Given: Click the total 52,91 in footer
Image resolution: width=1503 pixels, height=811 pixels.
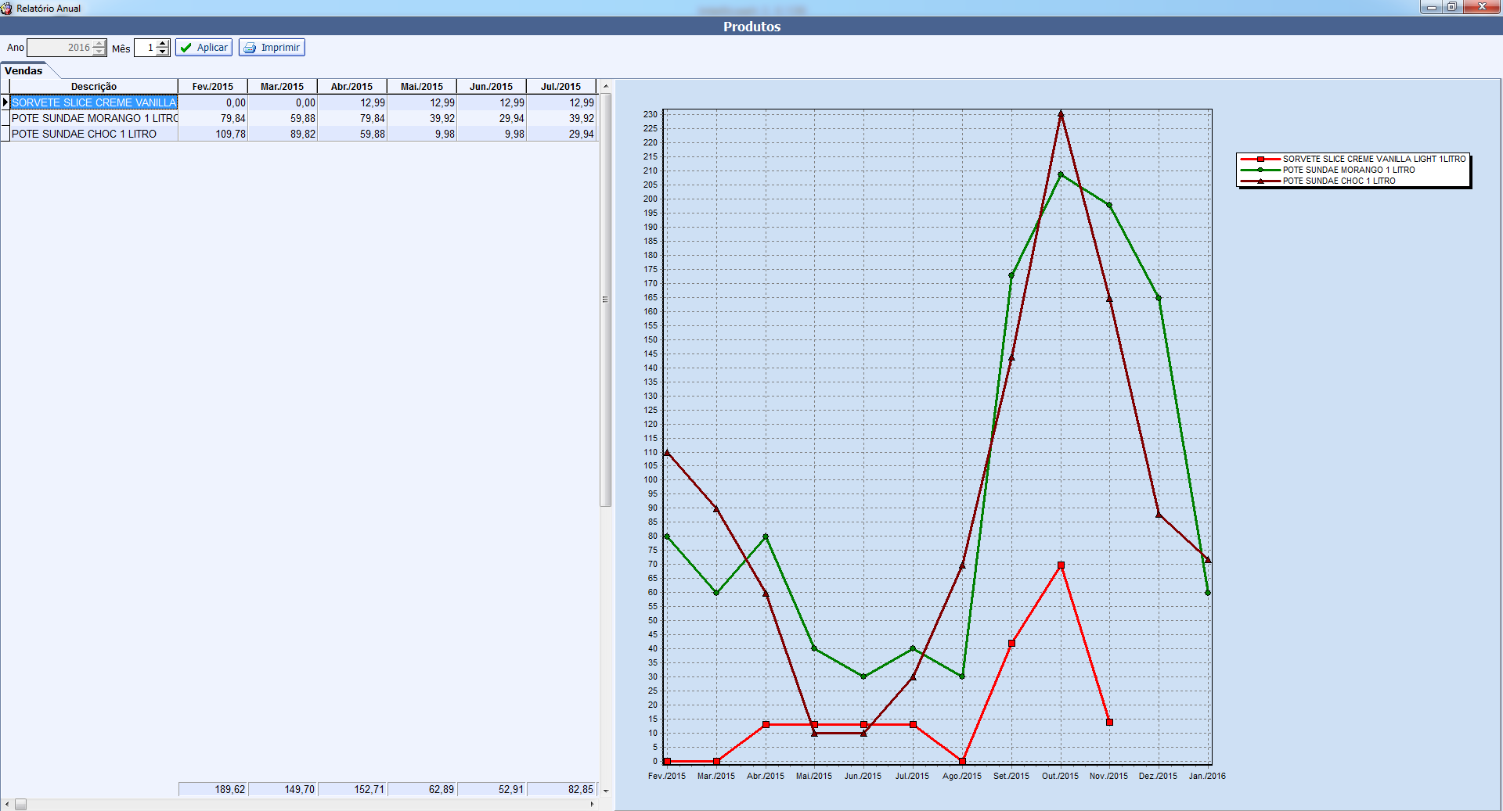Looking at the screenshot, I should pyautogui.click(x=492, y=789).
